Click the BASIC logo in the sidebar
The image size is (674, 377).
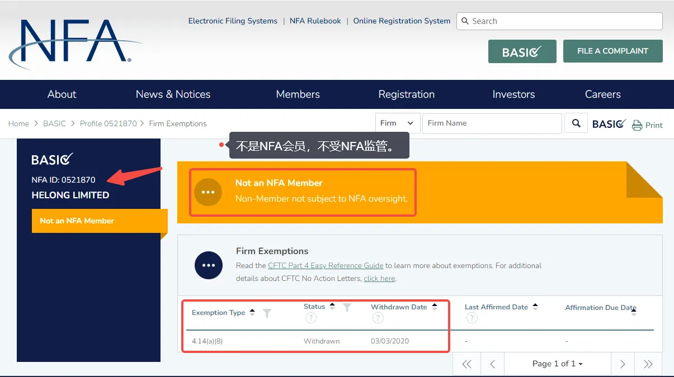(53, 159)
